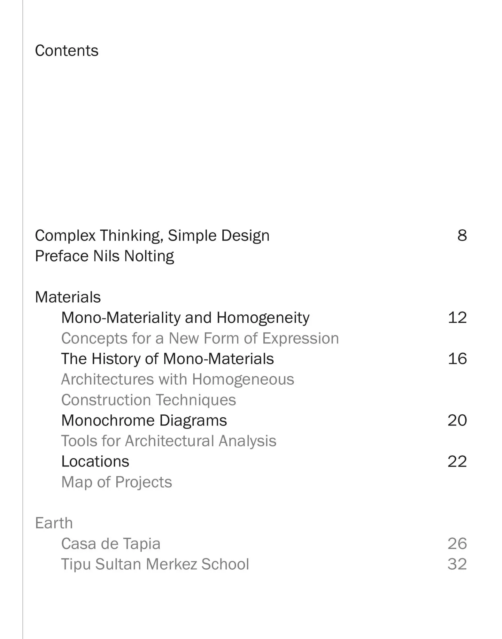Click page number 32
This screenshot has width=502, height=639.
tap(457, 564)
